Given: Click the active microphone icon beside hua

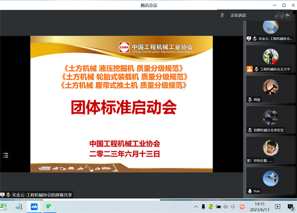Looking at the screenshot, I should [250, 191].
